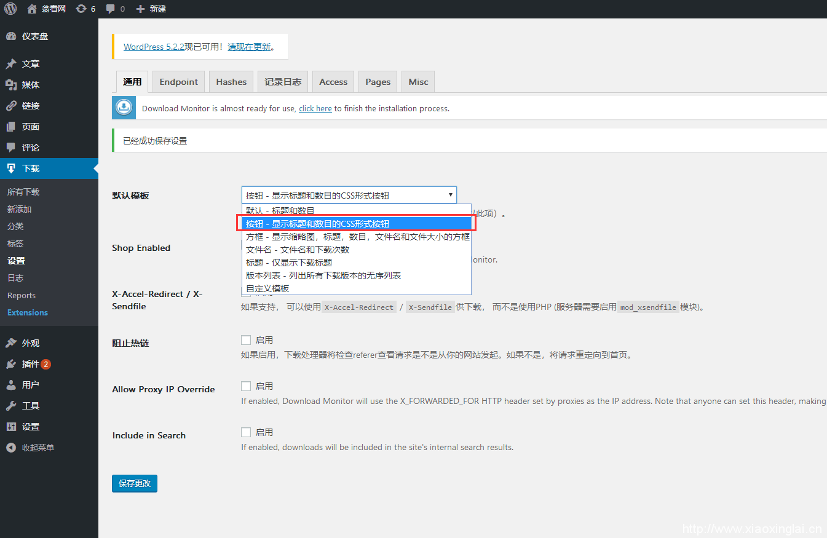Open the Media icon in sidebar
827x538 pixels.
tap(11, 85)
